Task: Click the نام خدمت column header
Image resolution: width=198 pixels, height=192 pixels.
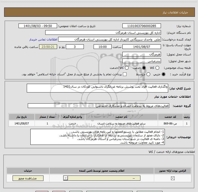Action: click(121, 117)
